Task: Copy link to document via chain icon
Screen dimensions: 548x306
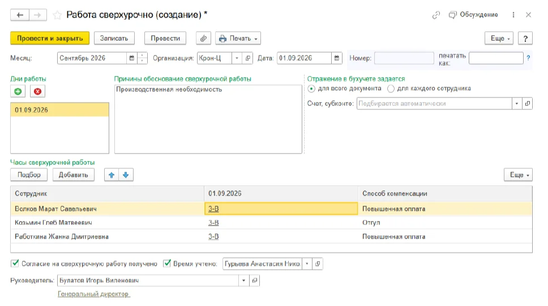Action: pyautogui.click(x=436, y=15)
